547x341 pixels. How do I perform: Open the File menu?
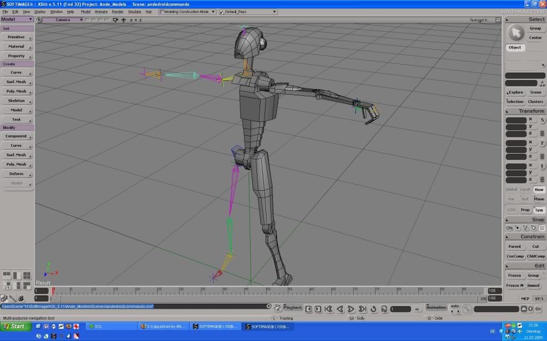[5, 12]
